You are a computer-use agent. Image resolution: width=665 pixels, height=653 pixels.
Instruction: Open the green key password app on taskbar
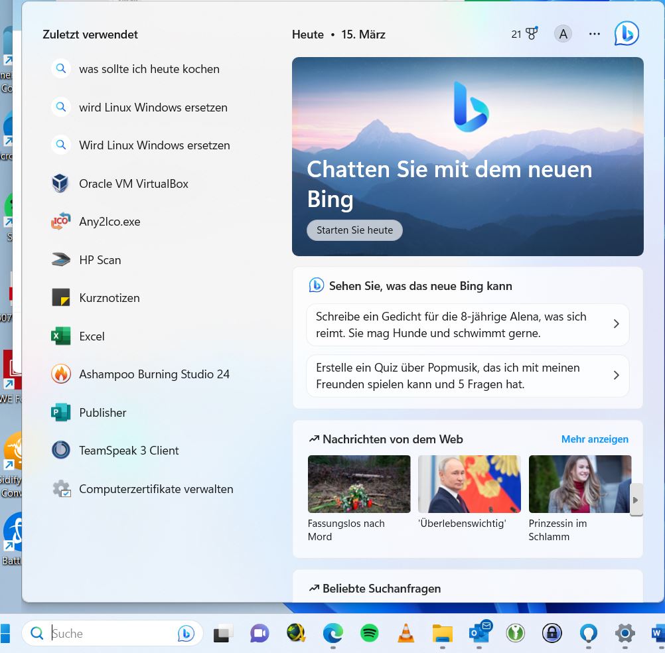[x=515, y=634]
